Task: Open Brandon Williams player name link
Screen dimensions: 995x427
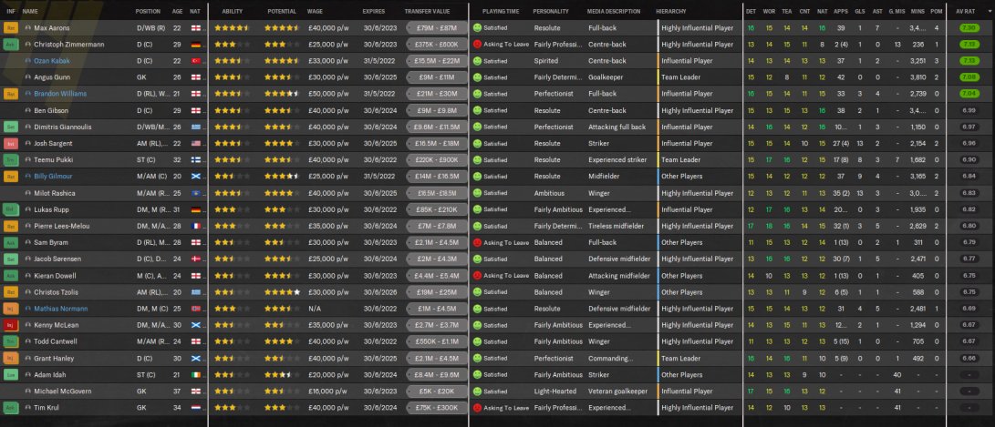Action: pos(60,94)
